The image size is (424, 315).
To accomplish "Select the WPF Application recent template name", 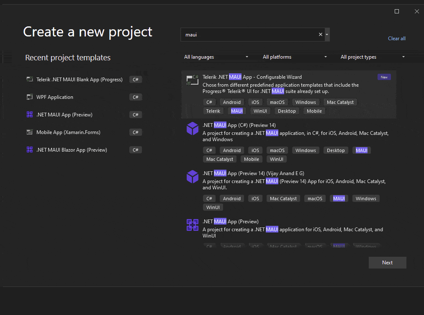I will [55, 97].
